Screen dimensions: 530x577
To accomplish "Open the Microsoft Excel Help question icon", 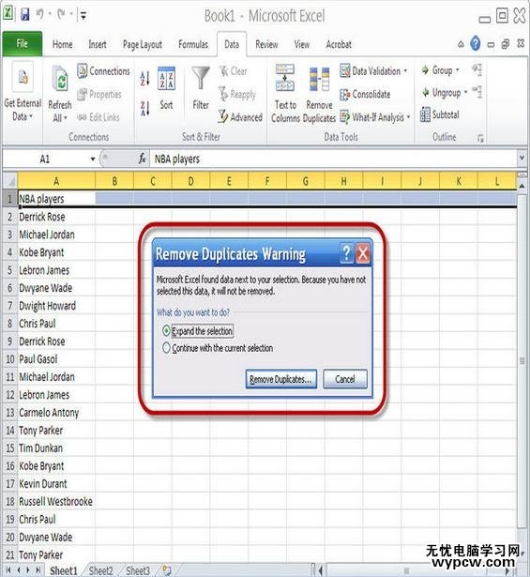I will coord(476,44).
